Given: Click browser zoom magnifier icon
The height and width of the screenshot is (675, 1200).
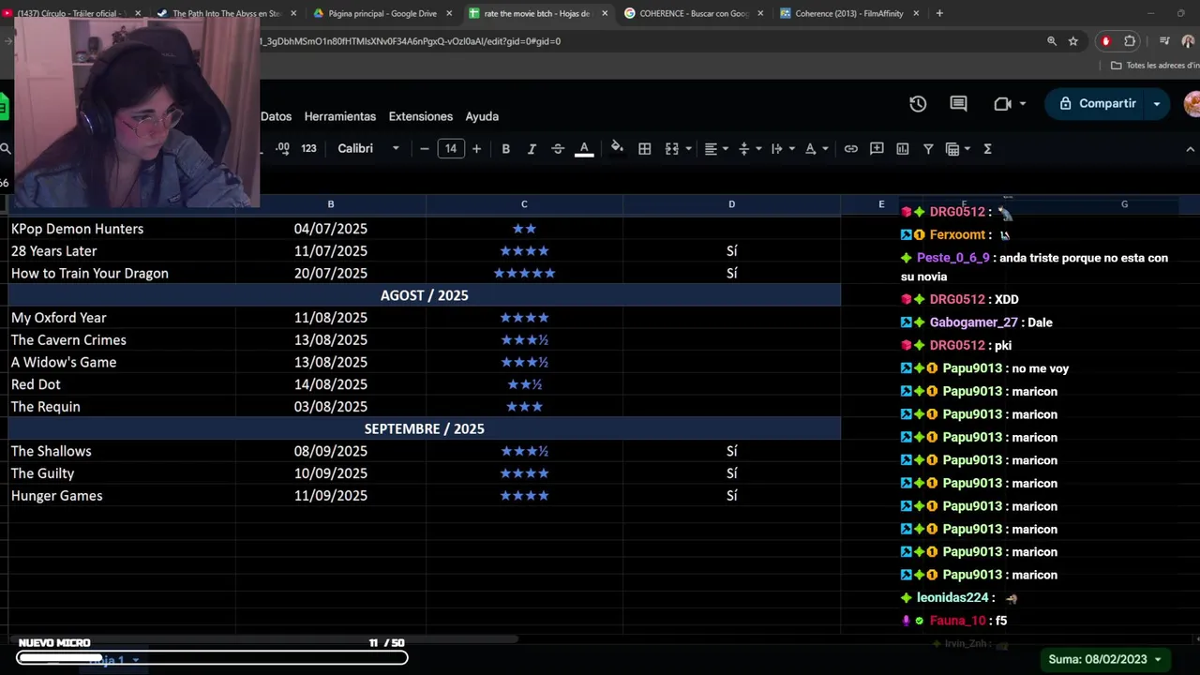Looking at the screenshot, I should coord(1052,41).
